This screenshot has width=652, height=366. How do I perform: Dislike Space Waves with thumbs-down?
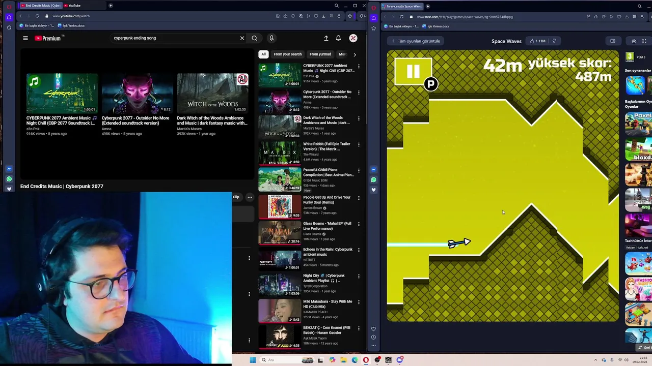point(554,41)
